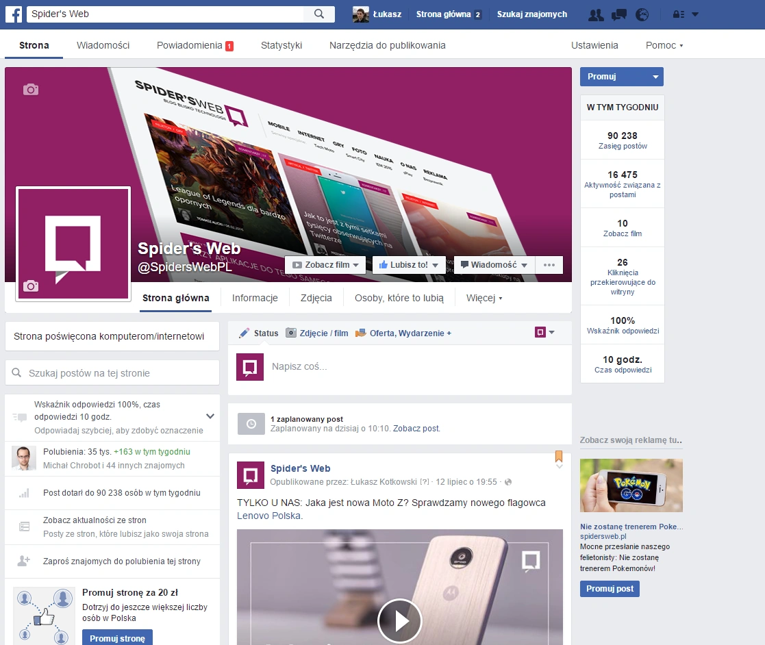The width and height of the screenshot is (765, 645).
Task: Open the notifications globe icon
Action: pos(642,14)
